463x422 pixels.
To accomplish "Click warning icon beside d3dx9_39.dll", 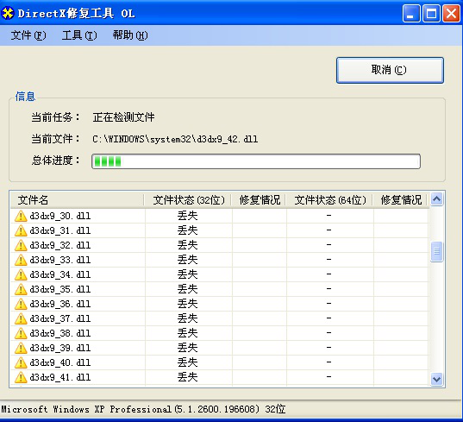I will coord(21,348).
